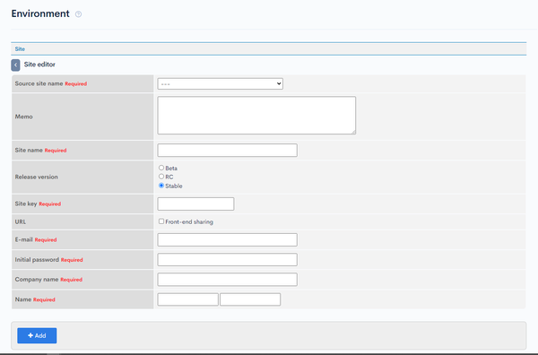Open the Environment help icon
Image resolution: width=538 pixels, height=355 pixels.
(x=78, y=14)
